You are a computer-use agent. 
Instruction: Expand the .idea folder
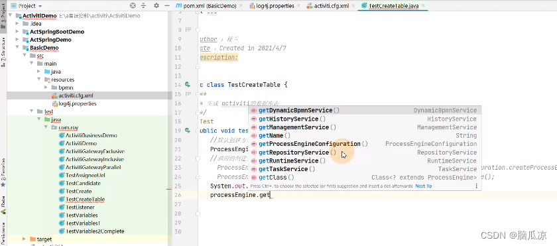17,24
